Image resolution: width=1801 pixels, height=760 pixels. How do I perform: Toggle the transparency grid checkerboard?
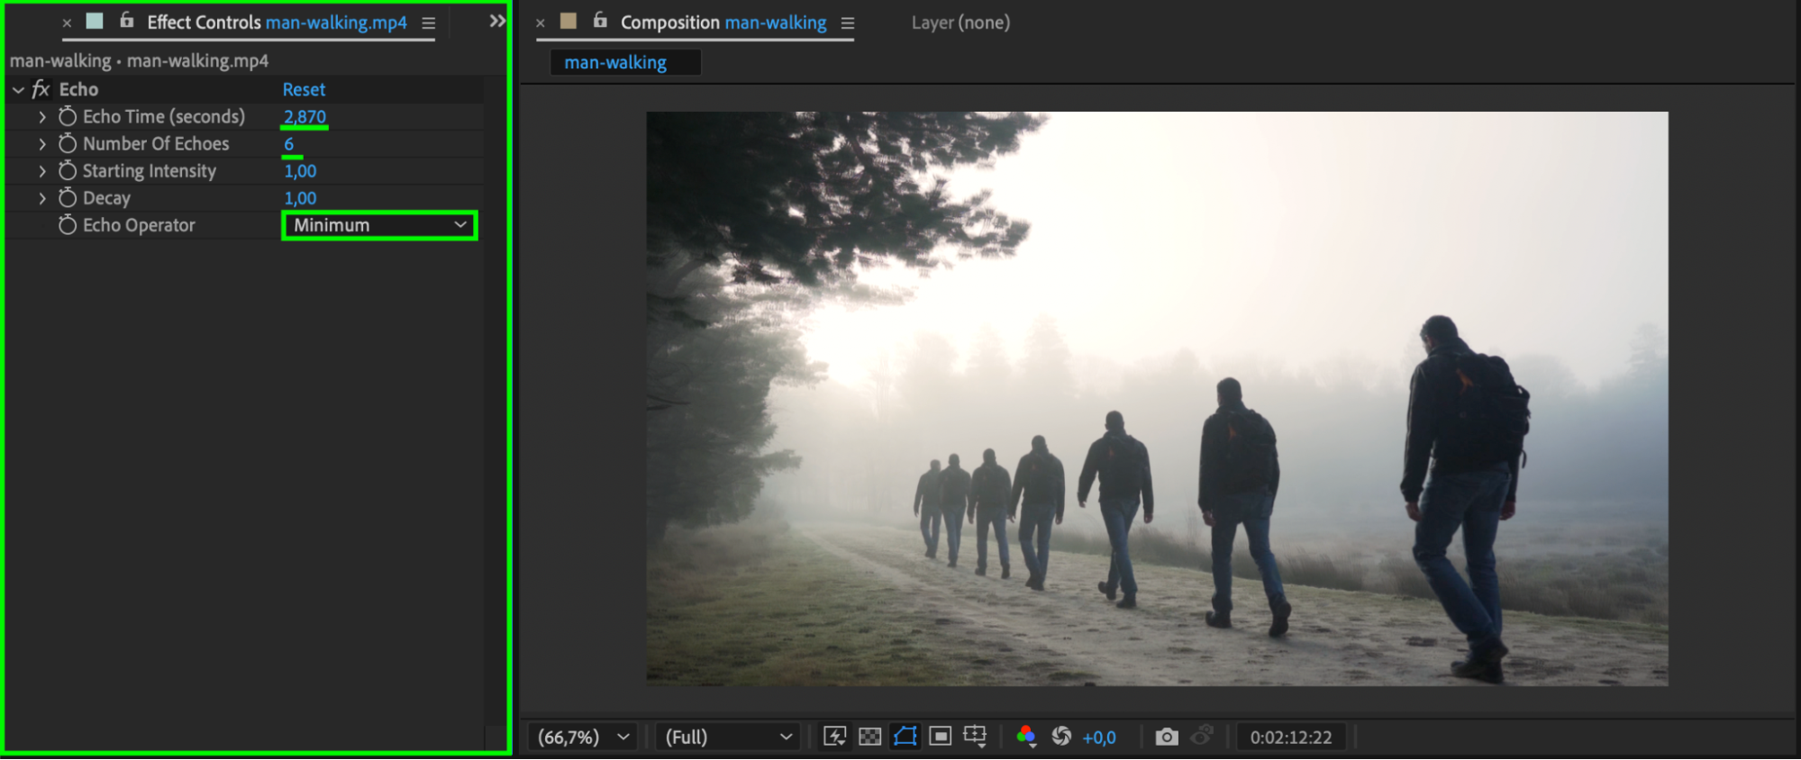869,737
